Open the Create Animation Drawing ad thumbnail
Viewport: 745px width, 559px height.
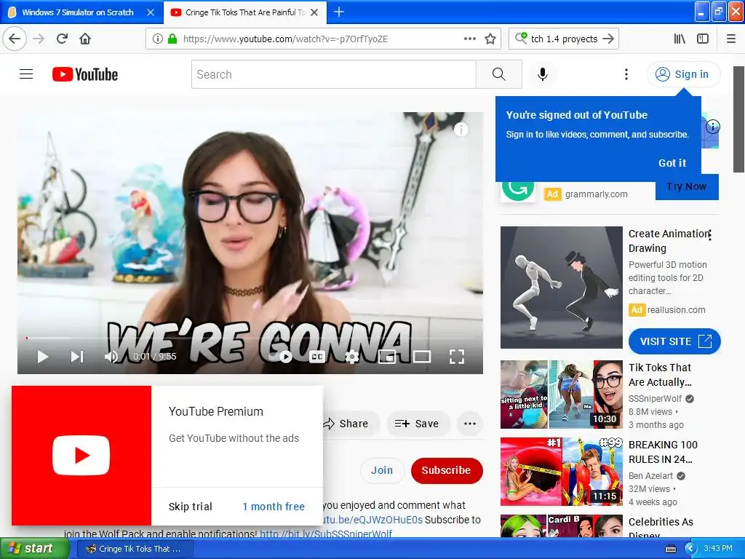click(x=561, y=287)
